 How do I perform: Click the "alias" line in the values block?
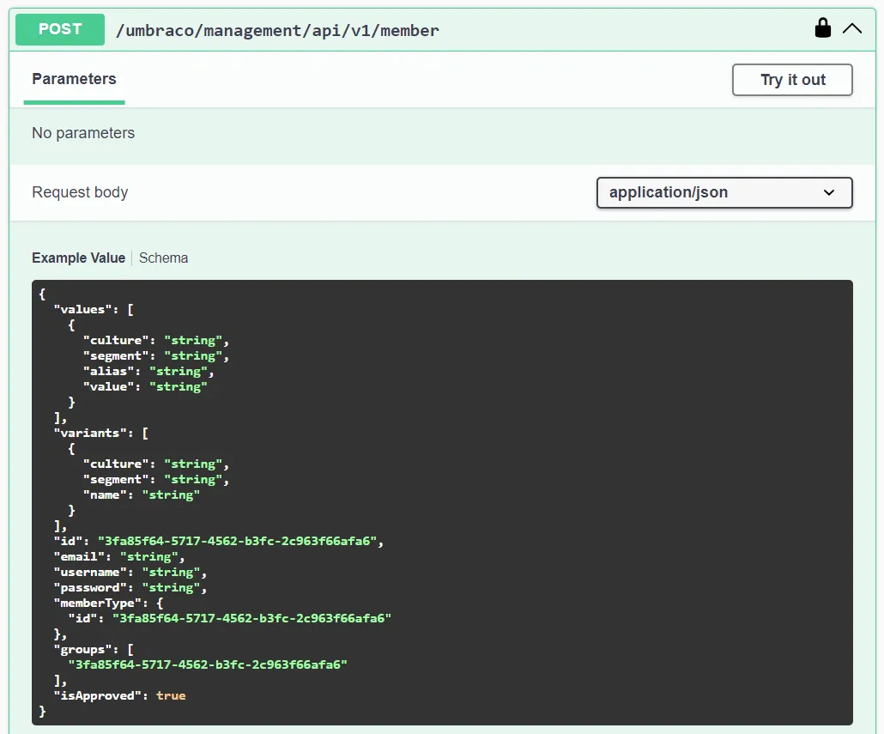(x=148, y=371)
